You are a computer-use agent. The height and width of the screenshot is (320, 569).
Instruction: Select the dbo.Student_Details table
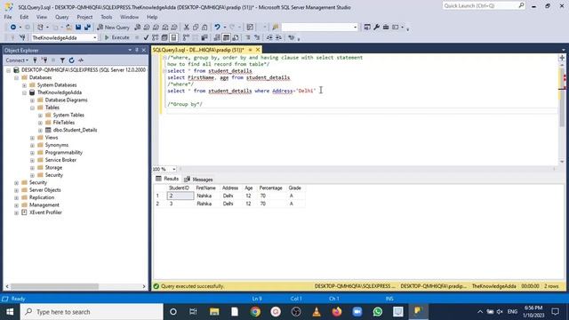(x=75, y=130)
